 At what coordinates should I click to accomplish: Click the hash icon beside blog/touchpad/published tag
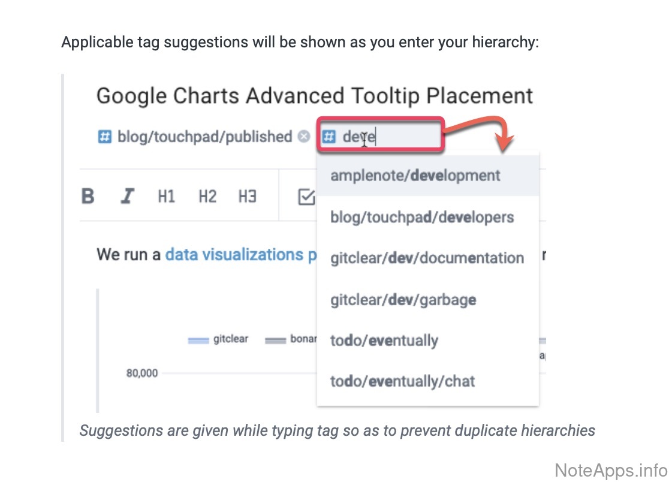[x=104, y=137]
